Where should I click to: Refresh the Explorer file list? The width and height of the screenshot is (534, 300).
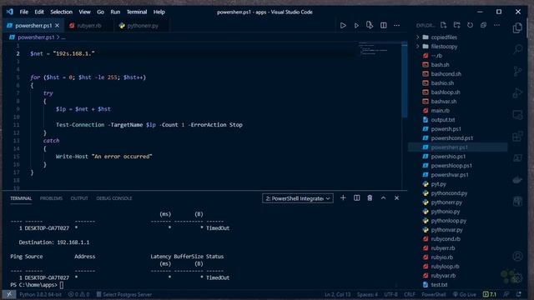tap(470, 25)
